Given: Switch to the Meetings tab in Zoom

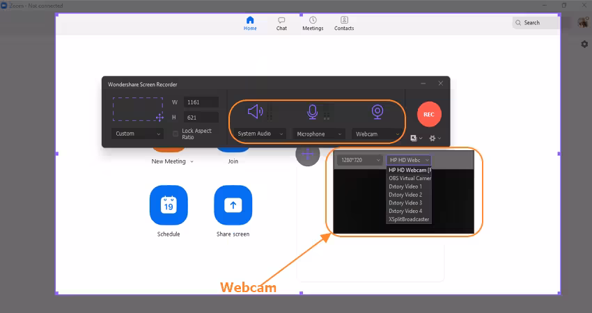Looking at the screenshot, I should (x=313, y=24).
